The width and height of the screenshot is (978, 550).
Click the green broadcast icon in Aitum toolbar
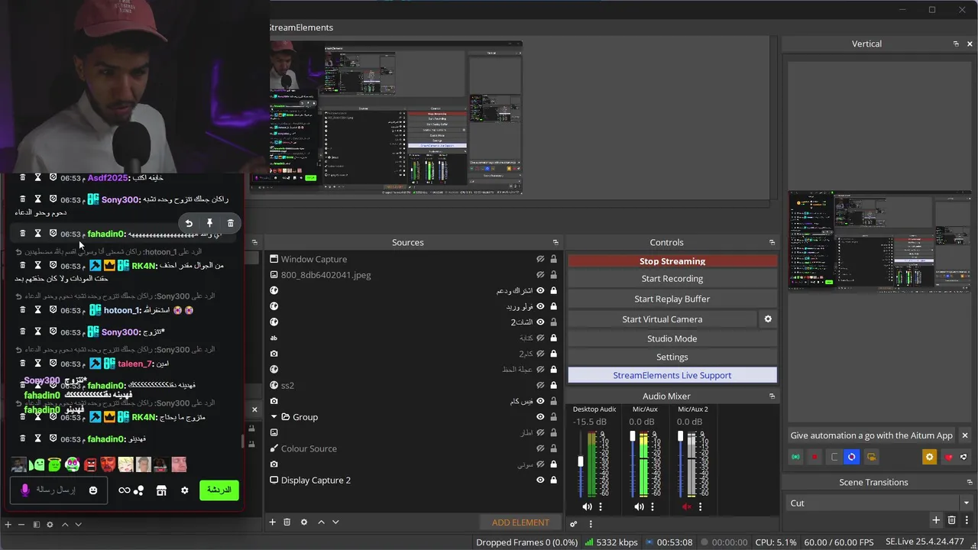point(796,457)
